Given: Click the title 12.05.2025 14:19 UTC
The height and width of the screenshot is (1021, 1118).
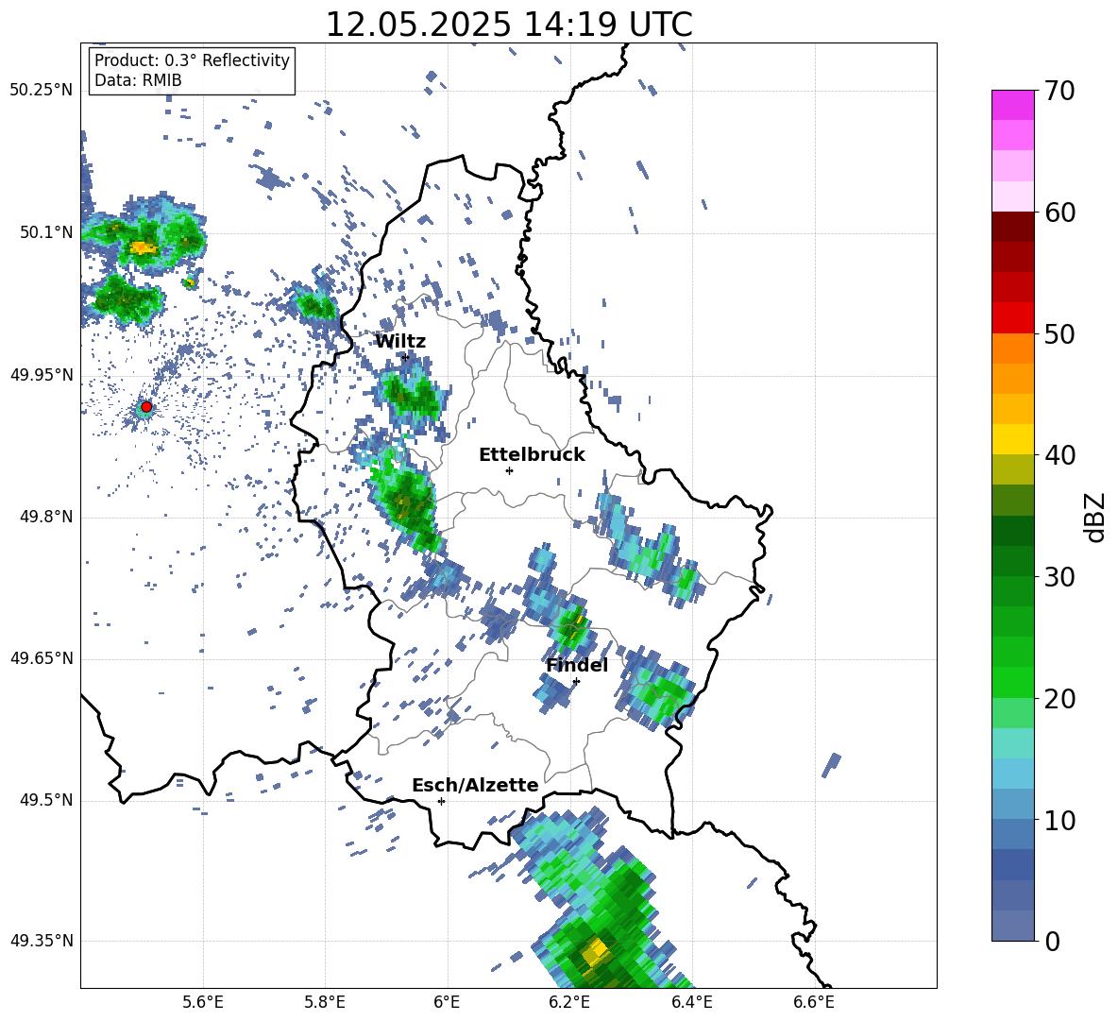Looking at the screenshot, I should point(509,25).
